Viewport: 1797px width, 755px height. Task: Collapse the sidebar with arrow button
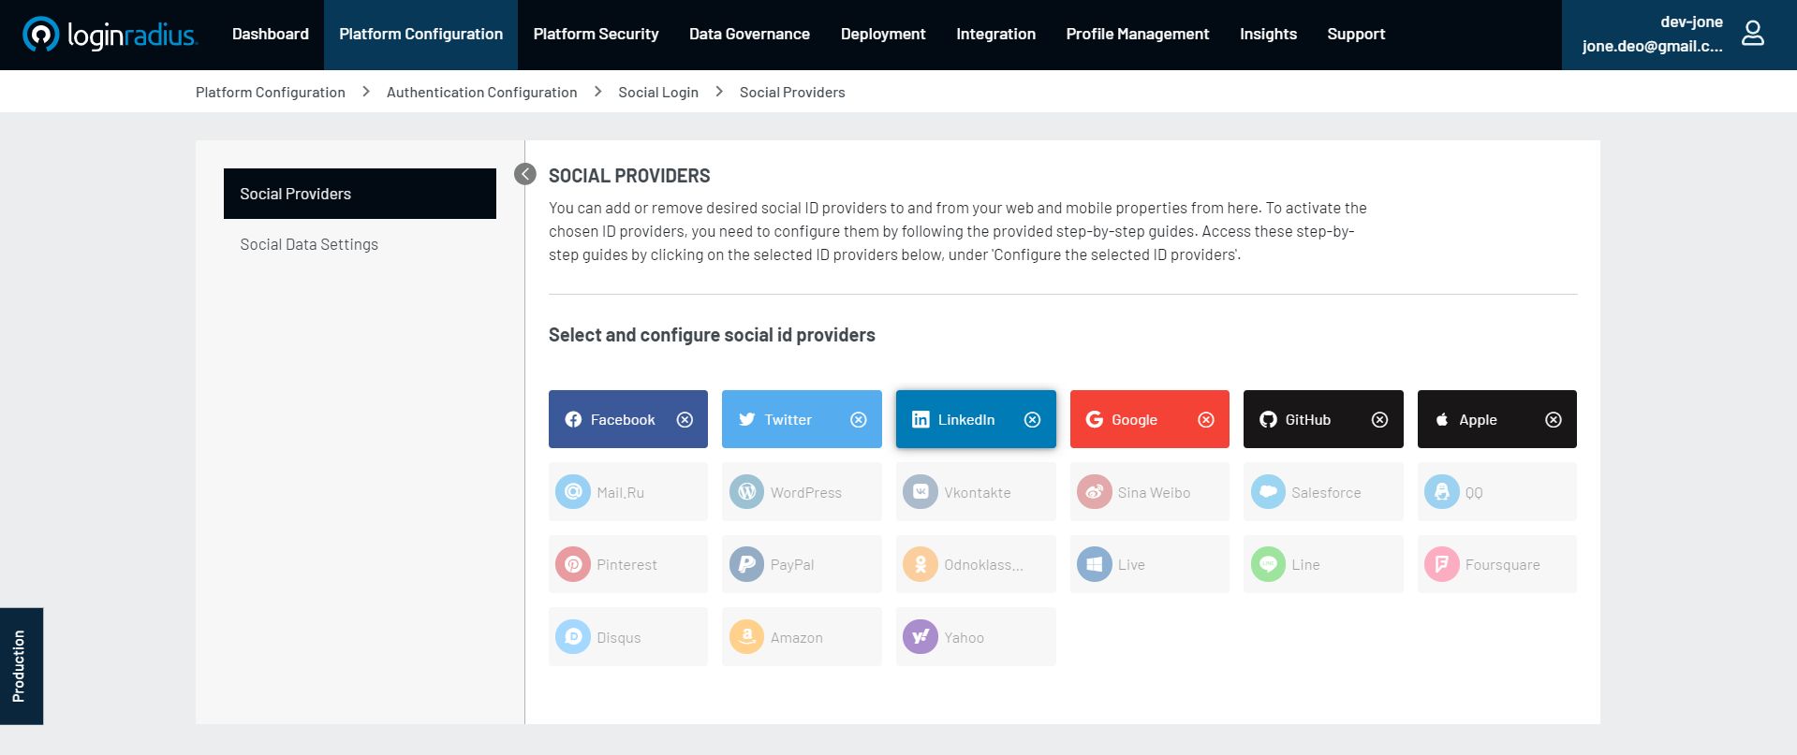pos(525,174)
